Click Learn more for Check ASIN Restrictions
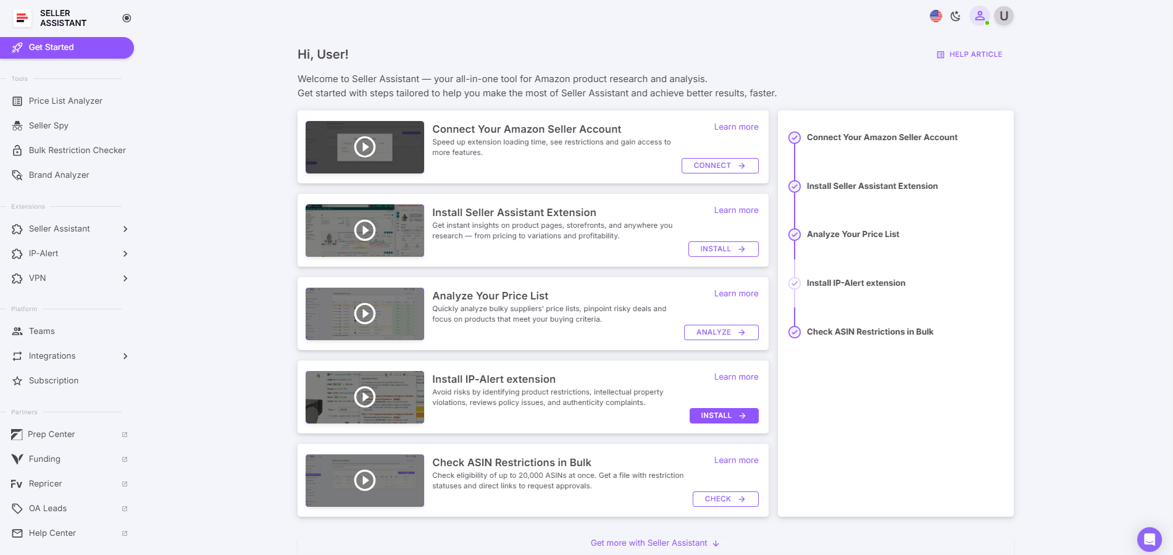 point(736,460)
